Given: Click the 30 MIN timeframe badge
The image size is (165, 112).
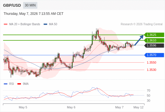Looking at the screenshot, I should pos(30,5).
